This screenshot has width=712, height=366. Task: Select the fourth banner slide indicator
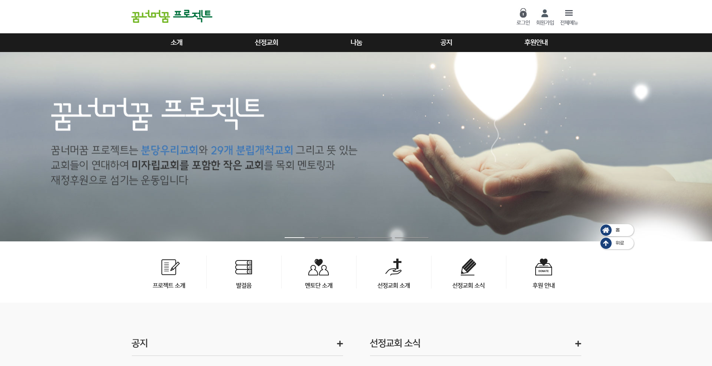pos(412,237)
